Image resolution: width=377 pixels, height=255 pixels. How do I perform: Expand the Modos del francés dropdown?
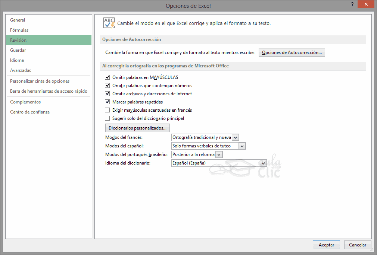pos(235,138)
